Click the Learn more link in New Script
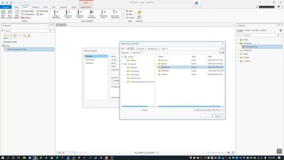 click(x=115, y=98)
